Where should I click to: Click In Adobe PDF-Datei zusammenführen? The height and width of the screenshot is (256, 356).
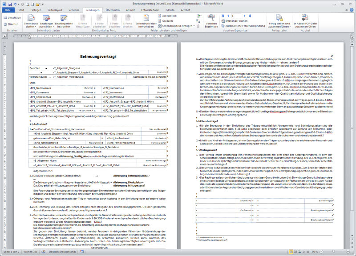pos(305,21)
